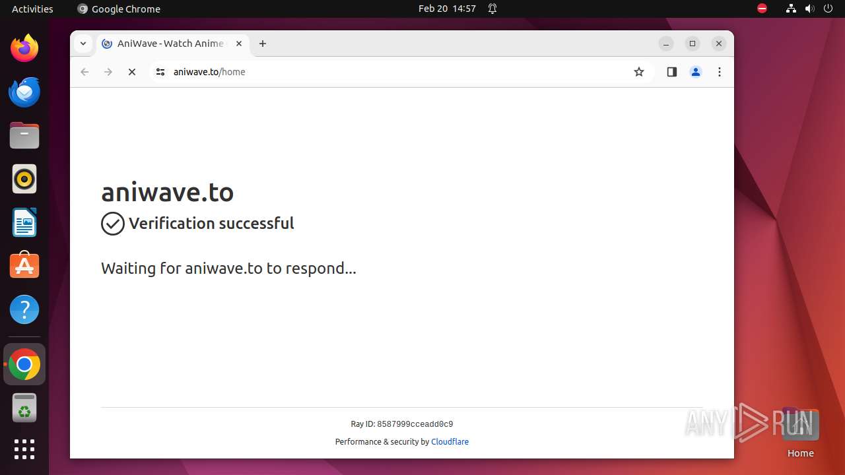Stop loading the page
Screen dimensions: 845x475
click(132, 72)
